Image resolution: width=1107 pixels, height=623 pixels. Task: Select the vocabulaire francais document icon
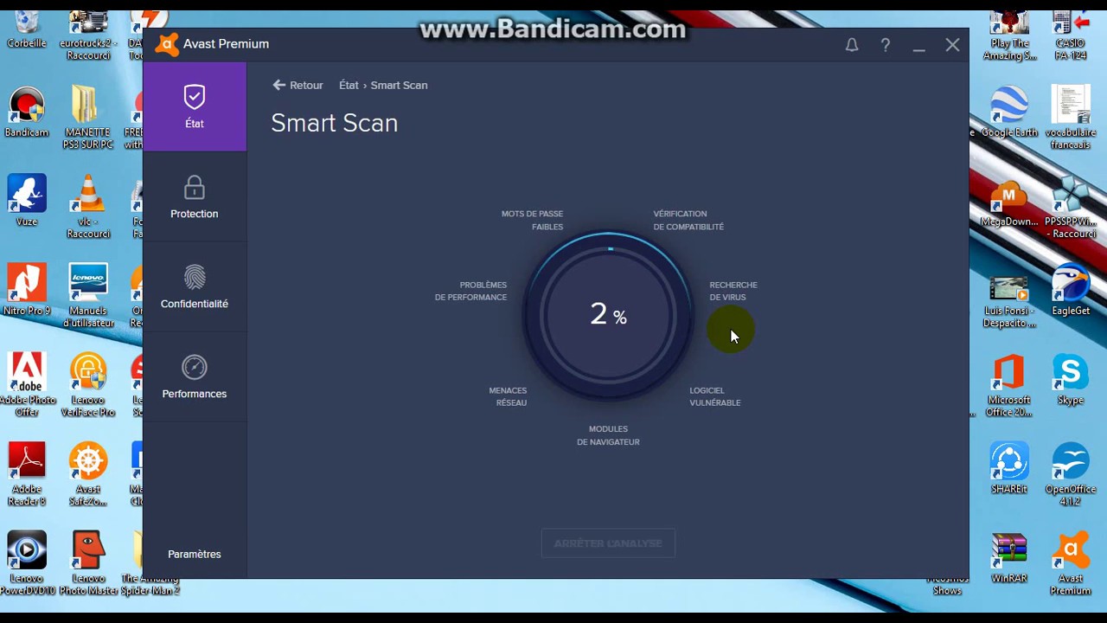[x=1071, y=118]
